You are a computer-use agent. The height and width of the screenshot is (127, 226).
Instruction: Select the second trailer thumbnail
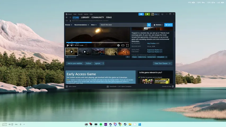point(85,52)
